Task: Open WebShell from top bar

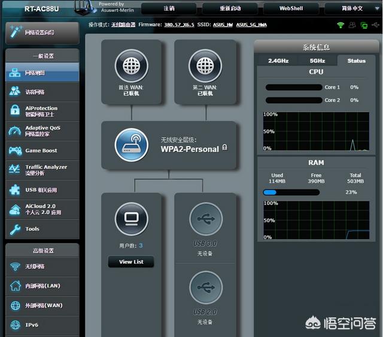Action: (x=291, y=8)
